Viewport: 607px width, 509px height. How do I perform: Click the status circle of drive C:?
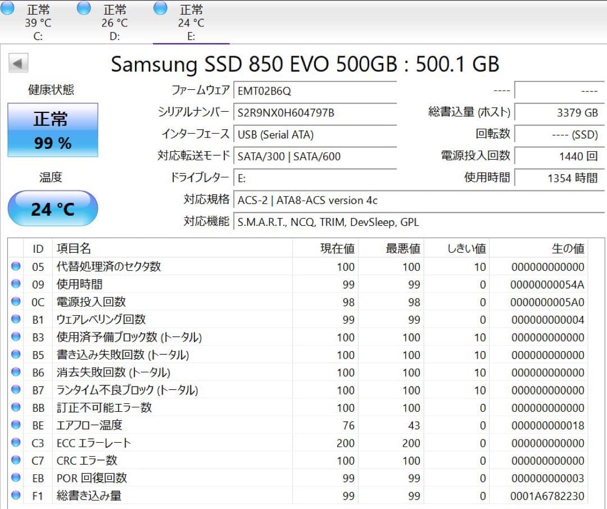(x=7, y=8)
